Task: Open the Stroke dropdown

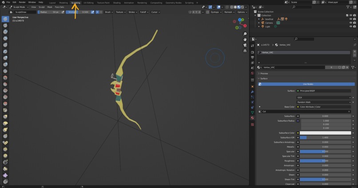Action: (133, 12)
